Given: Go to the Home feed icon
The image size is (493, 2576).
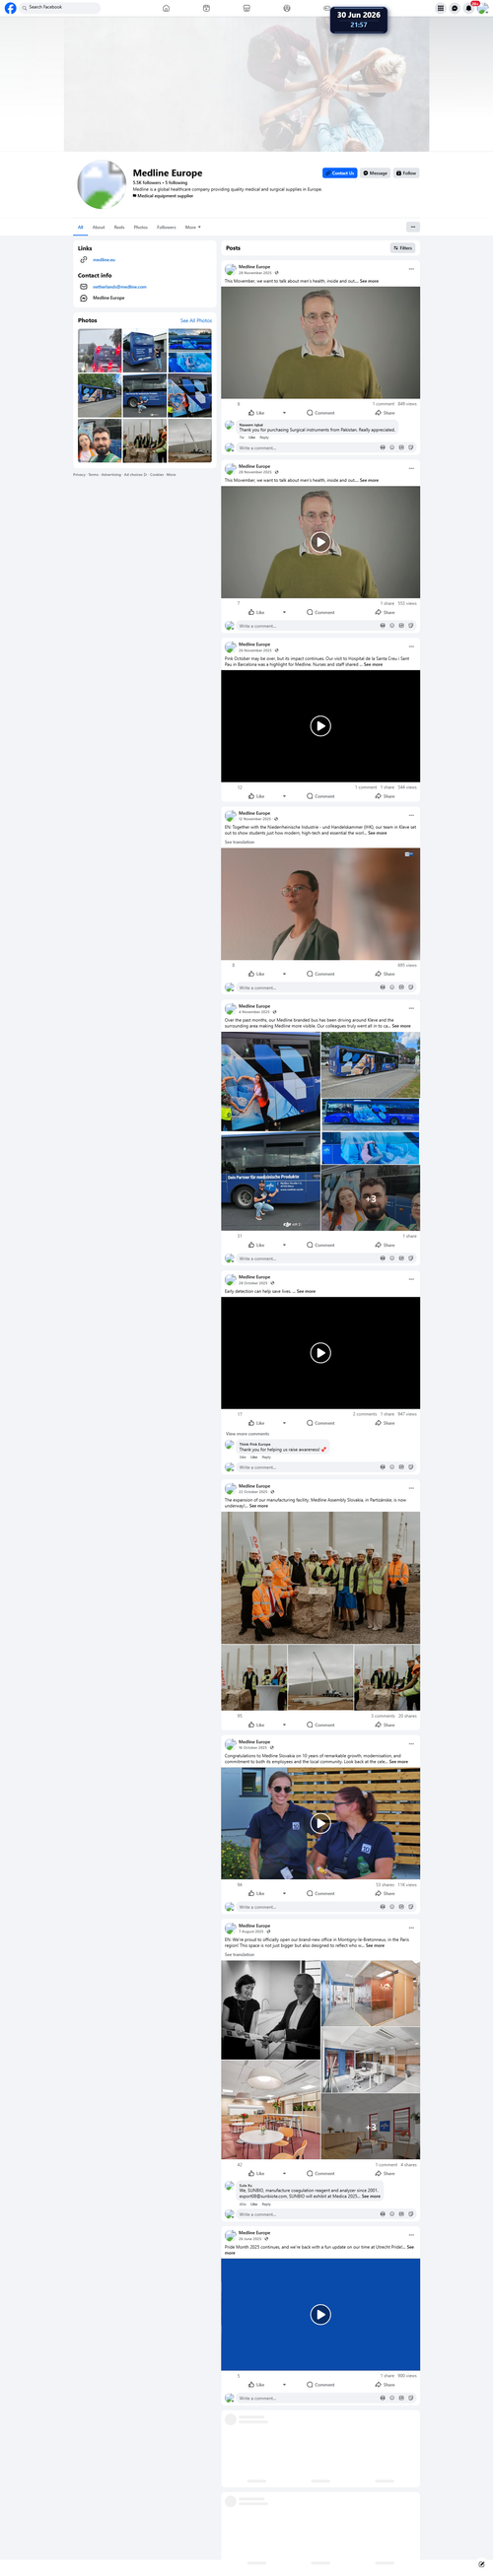Looking at the screenshot, I should pyautogui.click(x=166, y=8).
